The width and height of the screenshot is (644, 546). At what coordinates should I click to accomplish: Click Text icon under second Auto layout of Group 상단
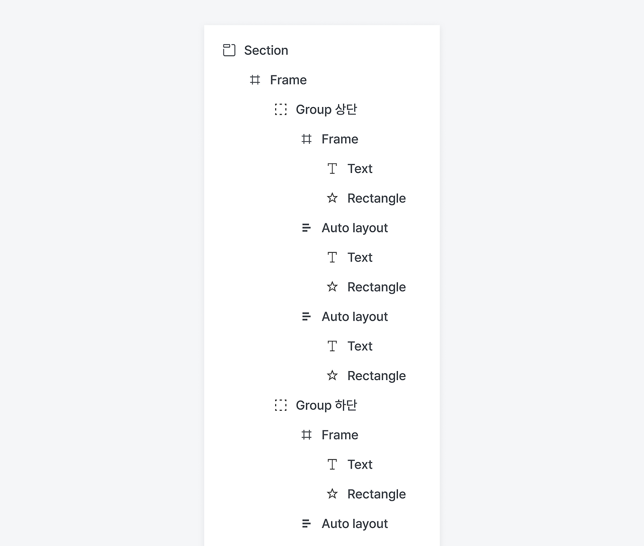[x=332, y=346]
